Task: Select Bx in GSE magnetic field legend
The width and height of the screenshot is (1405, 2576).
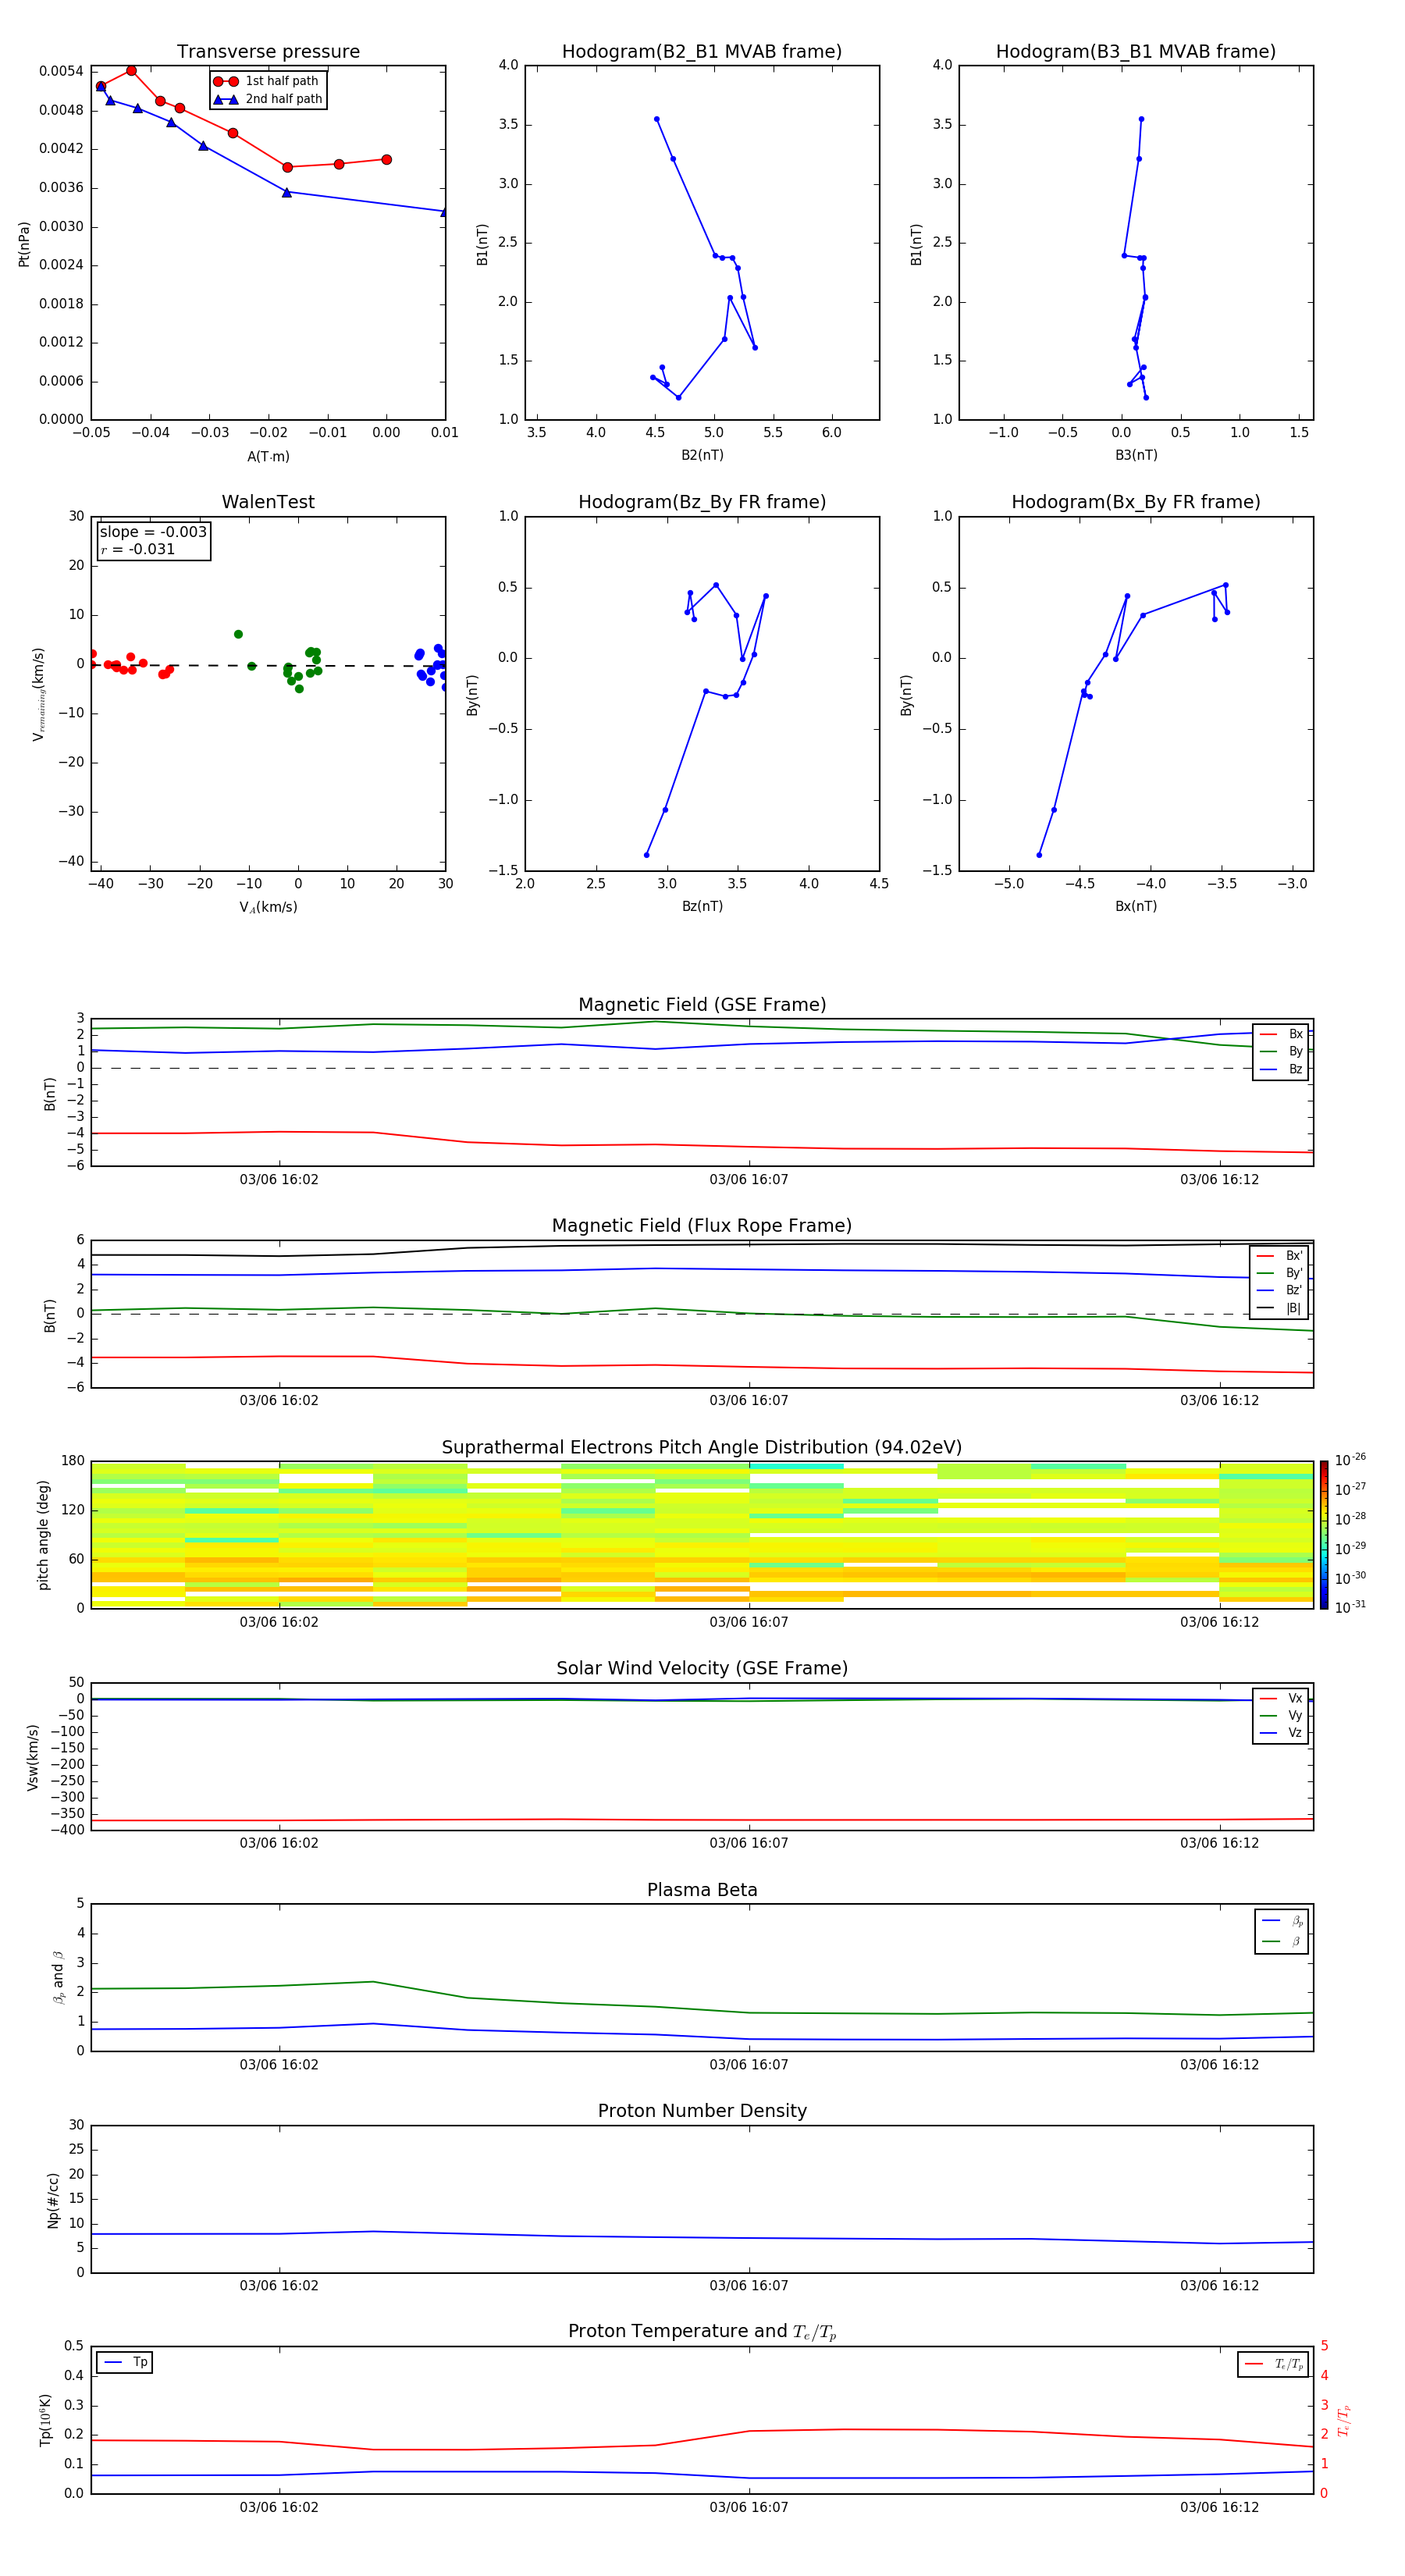Action: point(1282,1034)
